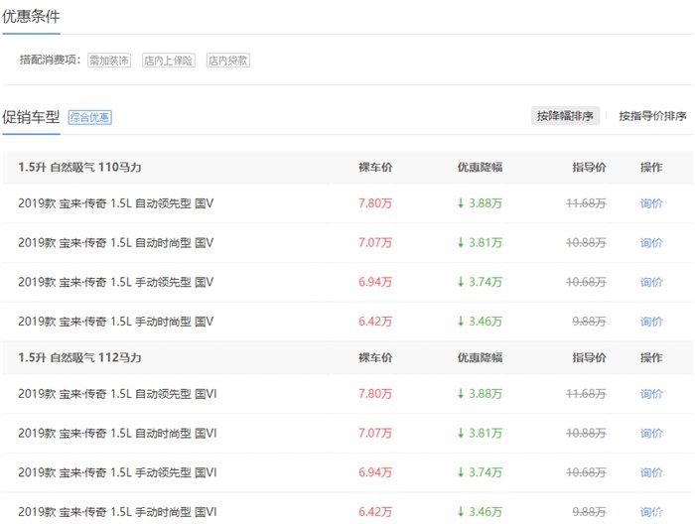
Task: Open the 优惠条件 section tab
Action: (31, 17)
